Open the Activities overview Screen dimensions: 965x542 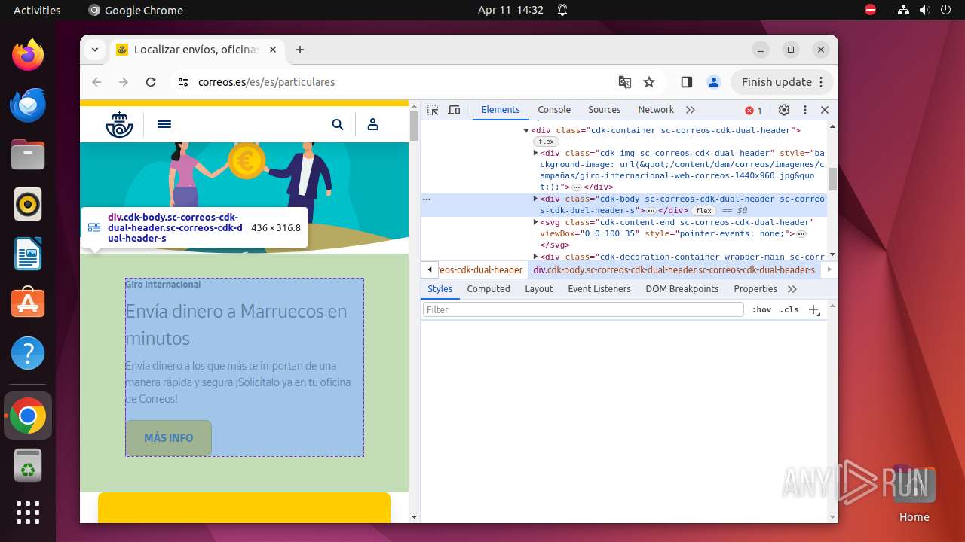(37, 10)
